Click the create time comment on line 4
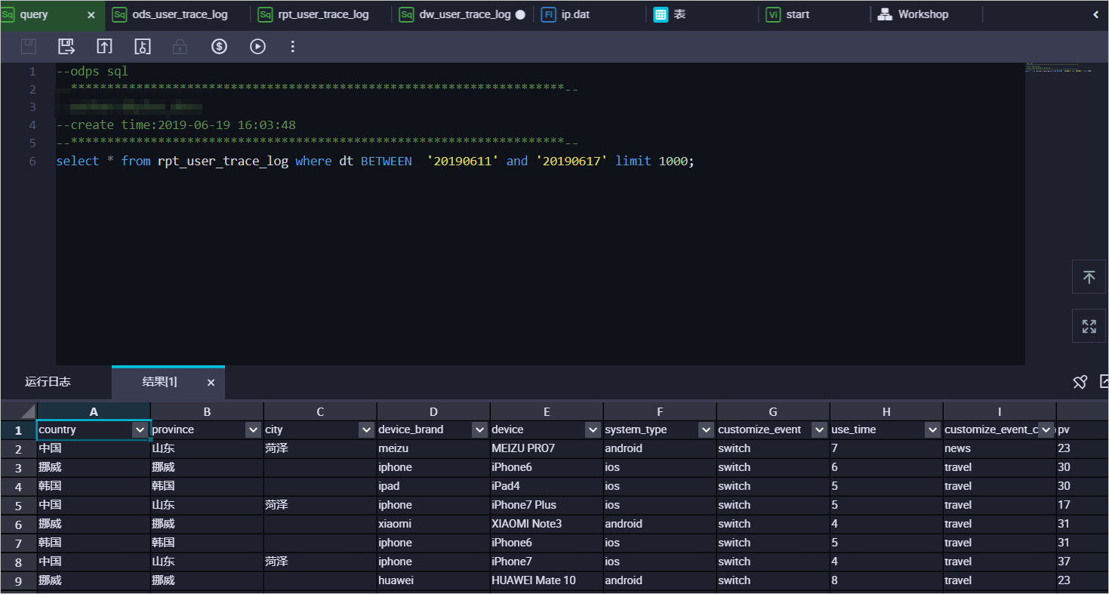Screen dimensions: 1109x594 point(176,125)
